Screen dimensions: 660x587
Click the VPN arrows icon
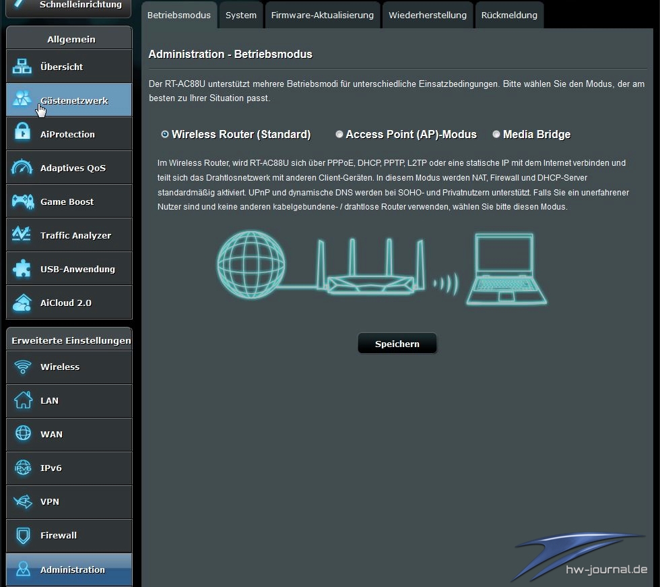23,501
